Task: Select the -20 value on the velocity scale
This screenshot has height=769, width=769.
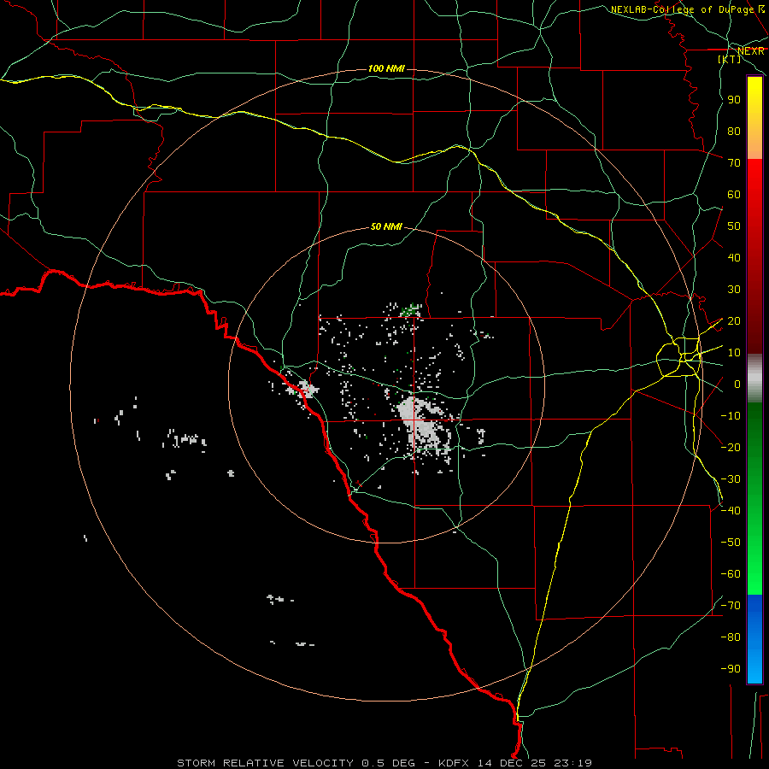Action: (x=731, y=448)
